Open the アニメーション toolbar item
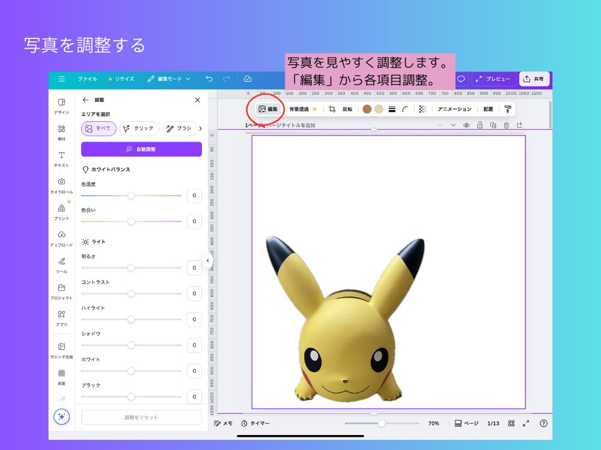 pyautogui.click(x=454, y=109)
